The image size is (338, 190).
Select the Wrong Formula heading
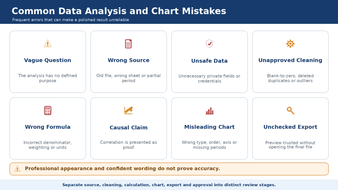click(48, 127)
